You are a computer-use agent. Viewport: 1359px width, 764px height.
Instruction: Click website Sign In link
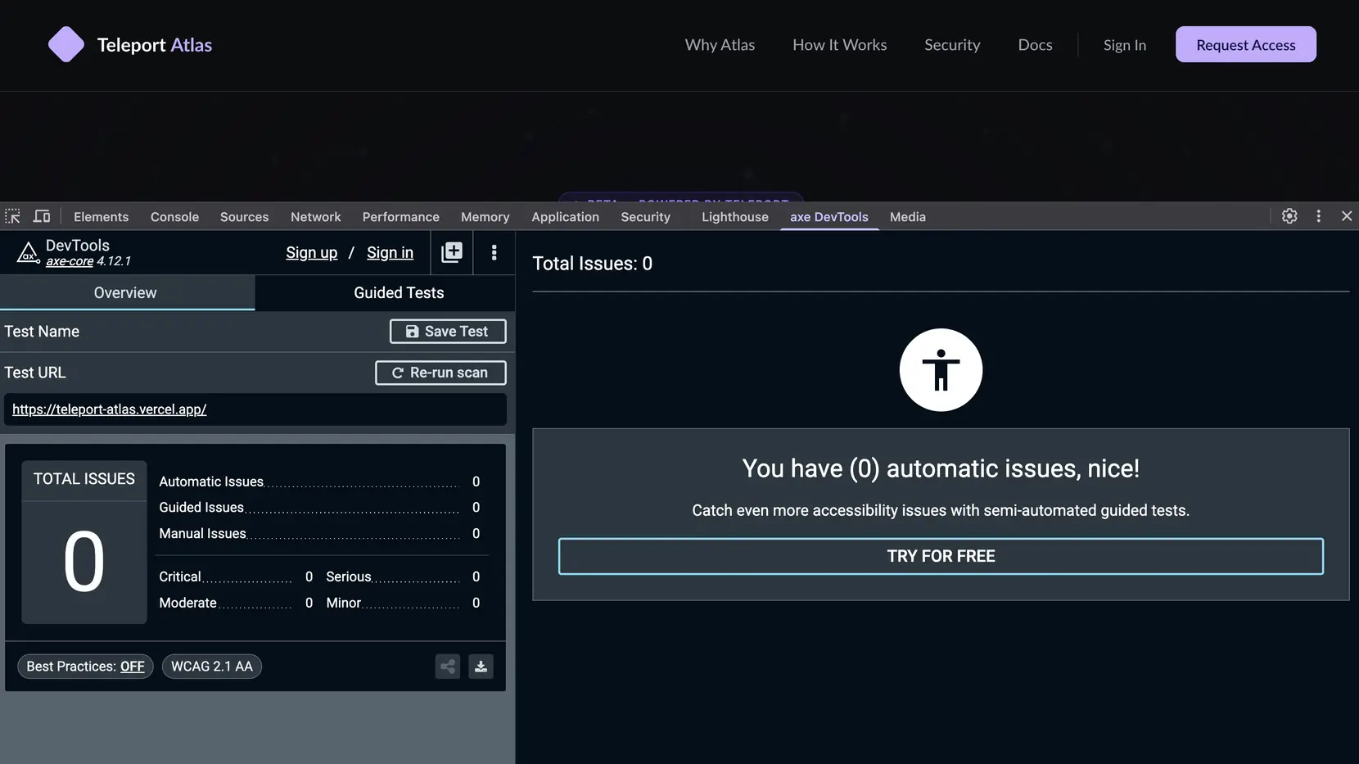coord(1124,45)
